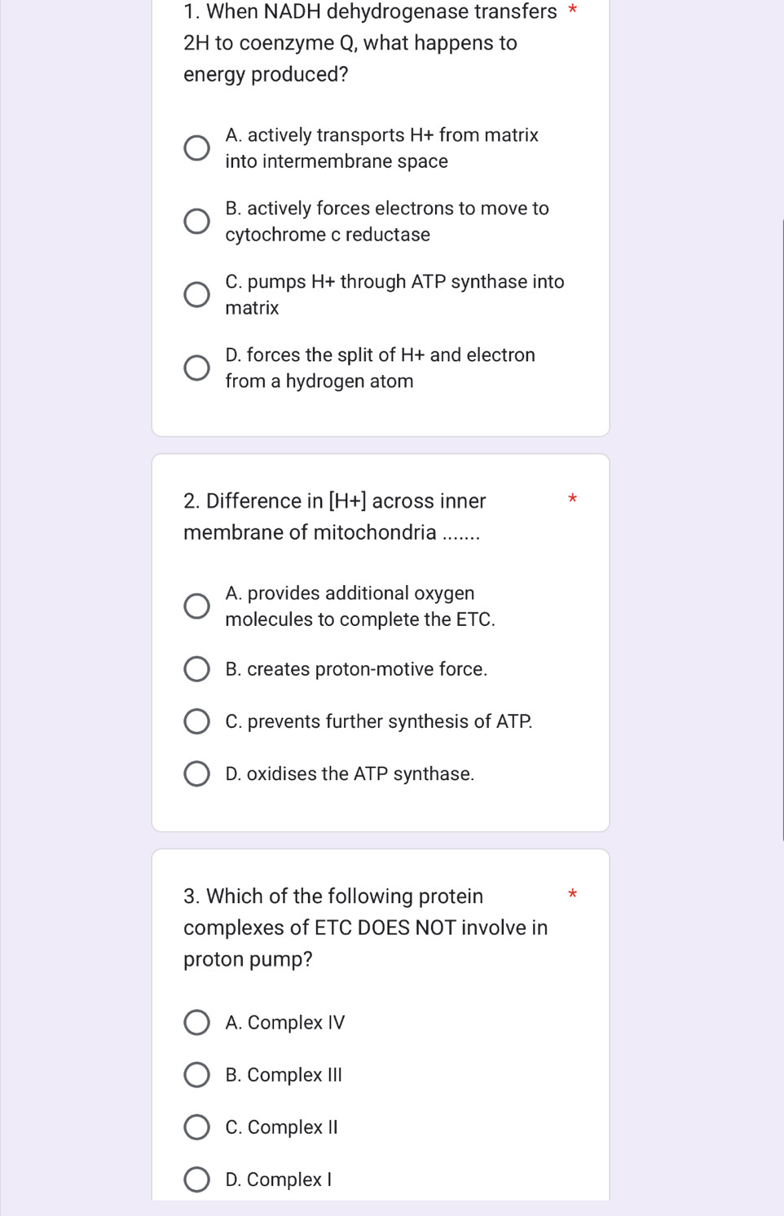Click the red required asterisk on question 2
Image resolution: width=784 pixels, height=1216 pixels.
click(x=572, y=498)
